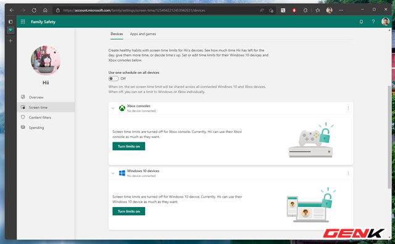Screen dimensions: 395x244
Task: Select Screen time in sidebar
Action: [46, 107]
